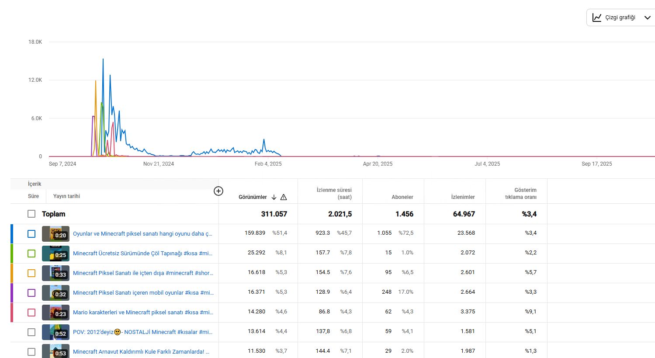This screenshot has width=655, height=358.
Task: Open thumbnail of the 0:20 Oyunlar ve Minecraft video
Action: 55,234
